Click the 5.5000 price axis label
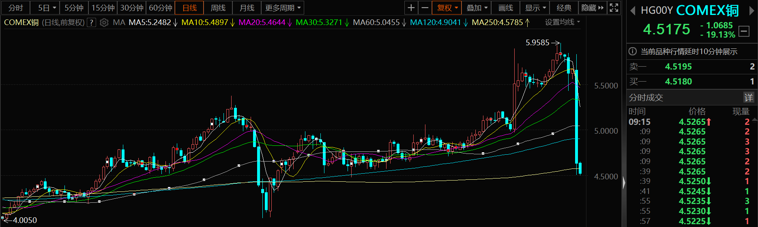The height and width of the screenshot is (227, 758). (x=606, y=86)
